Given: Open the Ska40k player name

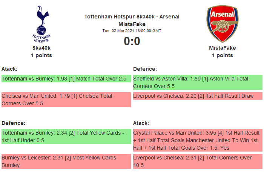Looking at the screenshot, I should click(41, 48).
